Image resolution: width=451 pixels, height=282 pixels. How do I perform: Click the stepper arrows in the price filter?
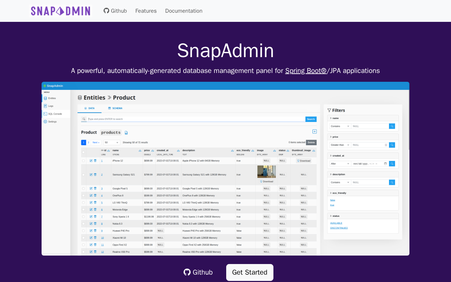(386, 145)
